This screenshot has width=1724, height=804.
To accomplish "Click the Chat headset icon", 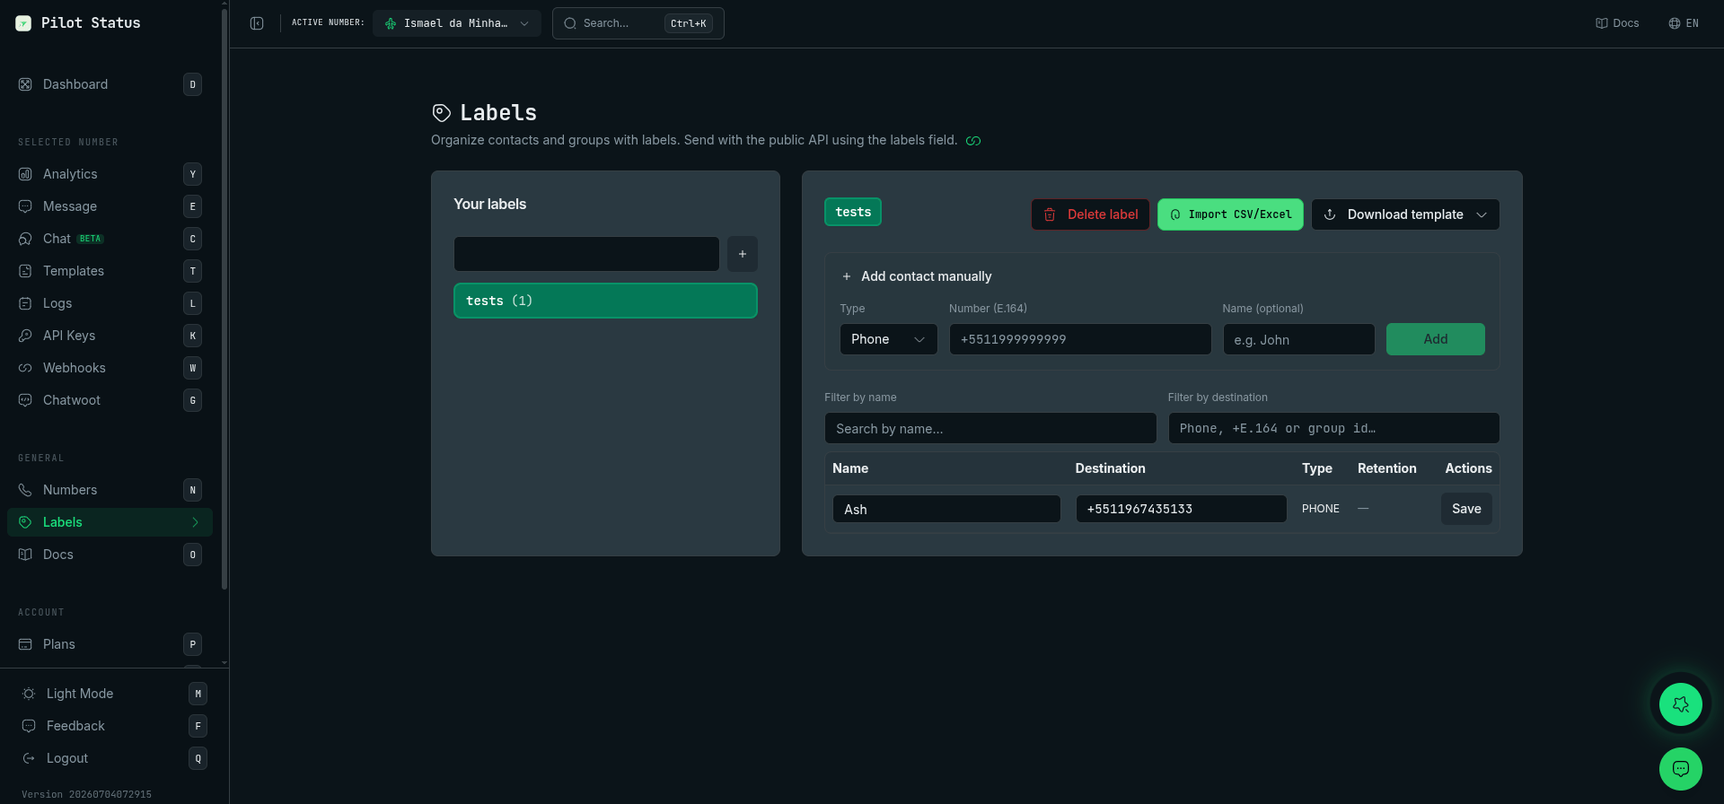I will point(25,239).
